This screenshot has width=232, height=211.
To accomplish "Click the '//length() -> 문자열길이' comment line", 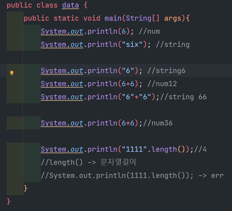I will (88, 162).
